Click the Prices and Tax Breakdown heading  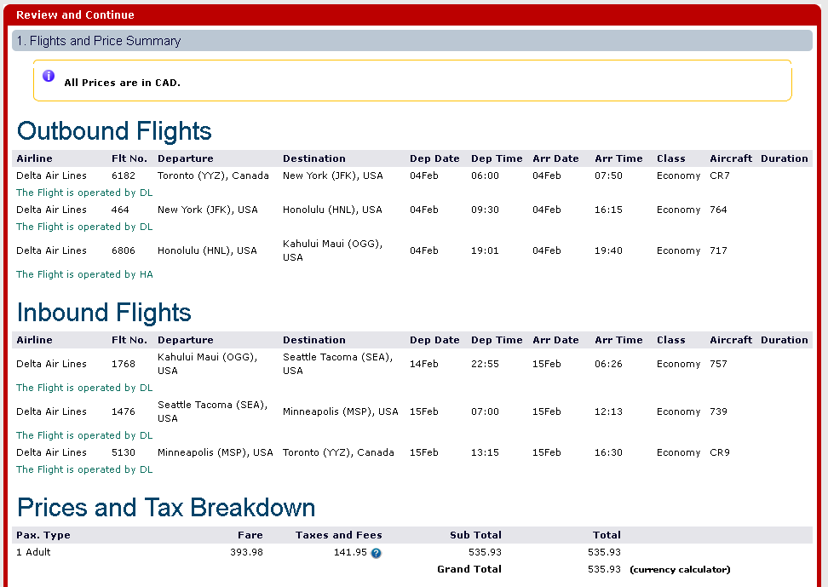pyautogui.click(x=166, y=508)
